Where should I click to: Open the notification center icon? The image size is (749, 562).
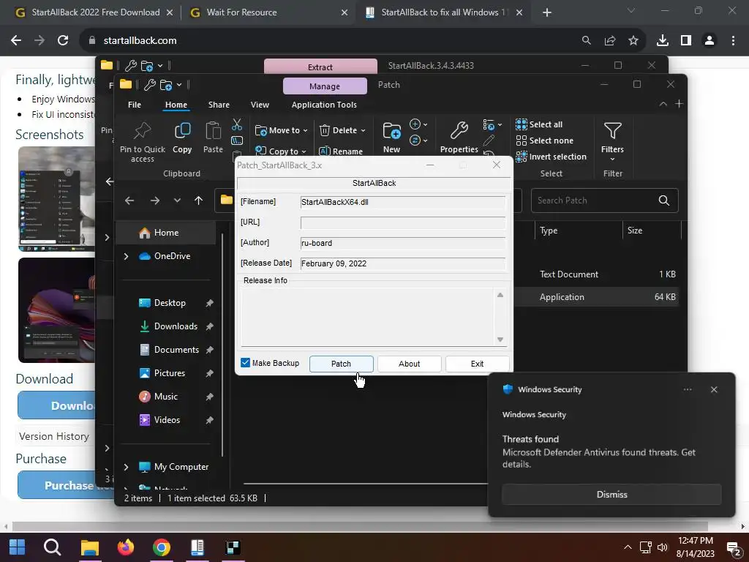733,547
